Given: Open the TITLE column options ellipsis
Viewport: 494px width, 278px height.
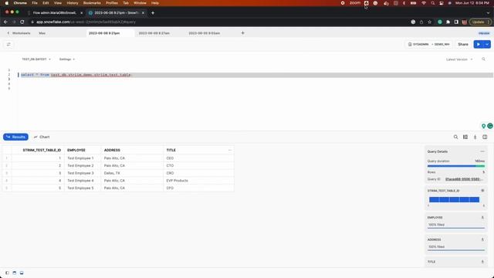Looking at the screenshot, I should pyautogui.click(x=230, y=150).
